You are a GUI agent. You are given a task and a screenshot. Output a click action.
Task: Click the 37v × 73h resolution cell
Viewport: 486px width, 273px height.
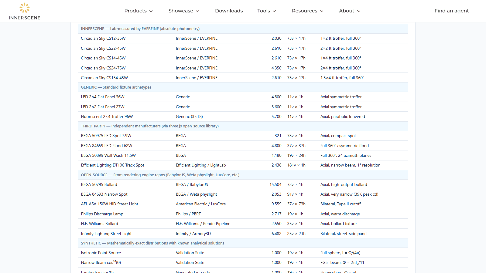(296, 204)
